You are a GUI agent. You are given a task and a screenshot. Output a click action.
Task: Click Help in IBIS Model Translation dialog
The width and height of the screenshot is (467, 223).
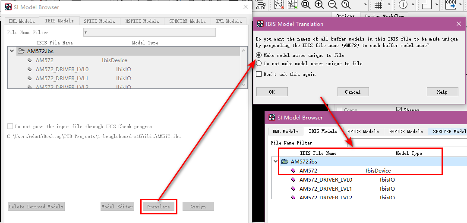coord(442,92)
